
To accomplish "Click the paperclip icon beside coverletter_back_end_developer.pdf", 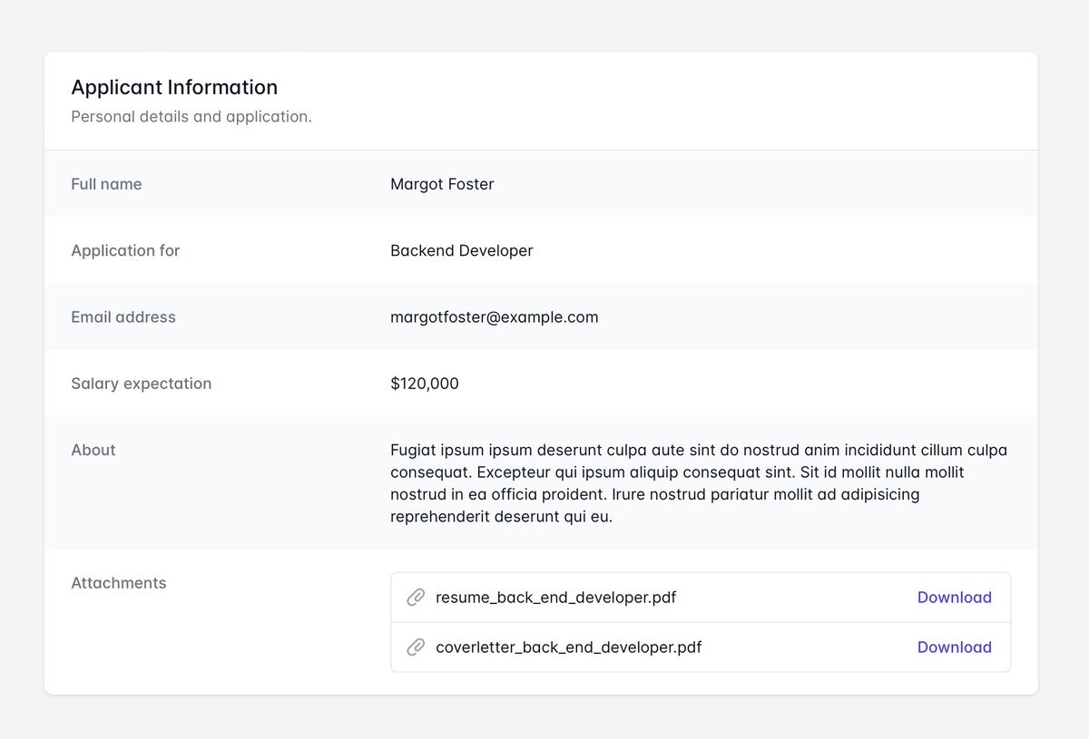I will (x=416, y=647).
